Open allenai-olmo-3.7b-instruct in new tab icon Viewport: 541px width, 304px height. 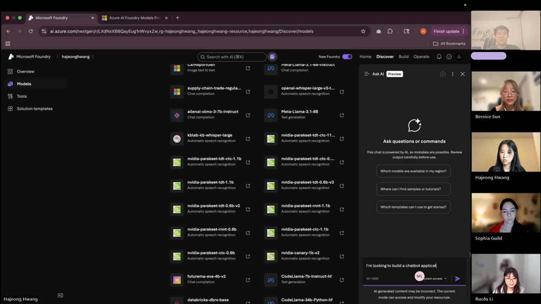[x=248, y=115]
